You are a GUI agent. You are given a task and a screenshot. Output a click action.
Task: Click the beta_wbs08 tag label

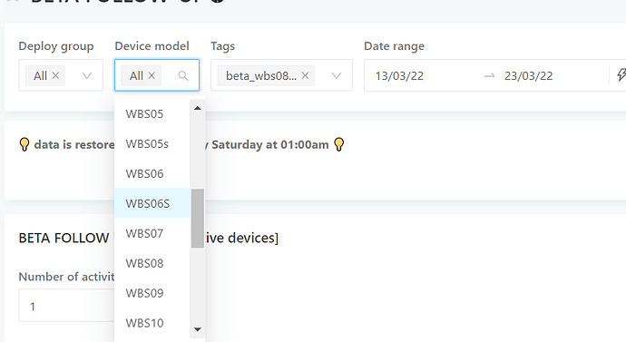pos(260,75)
